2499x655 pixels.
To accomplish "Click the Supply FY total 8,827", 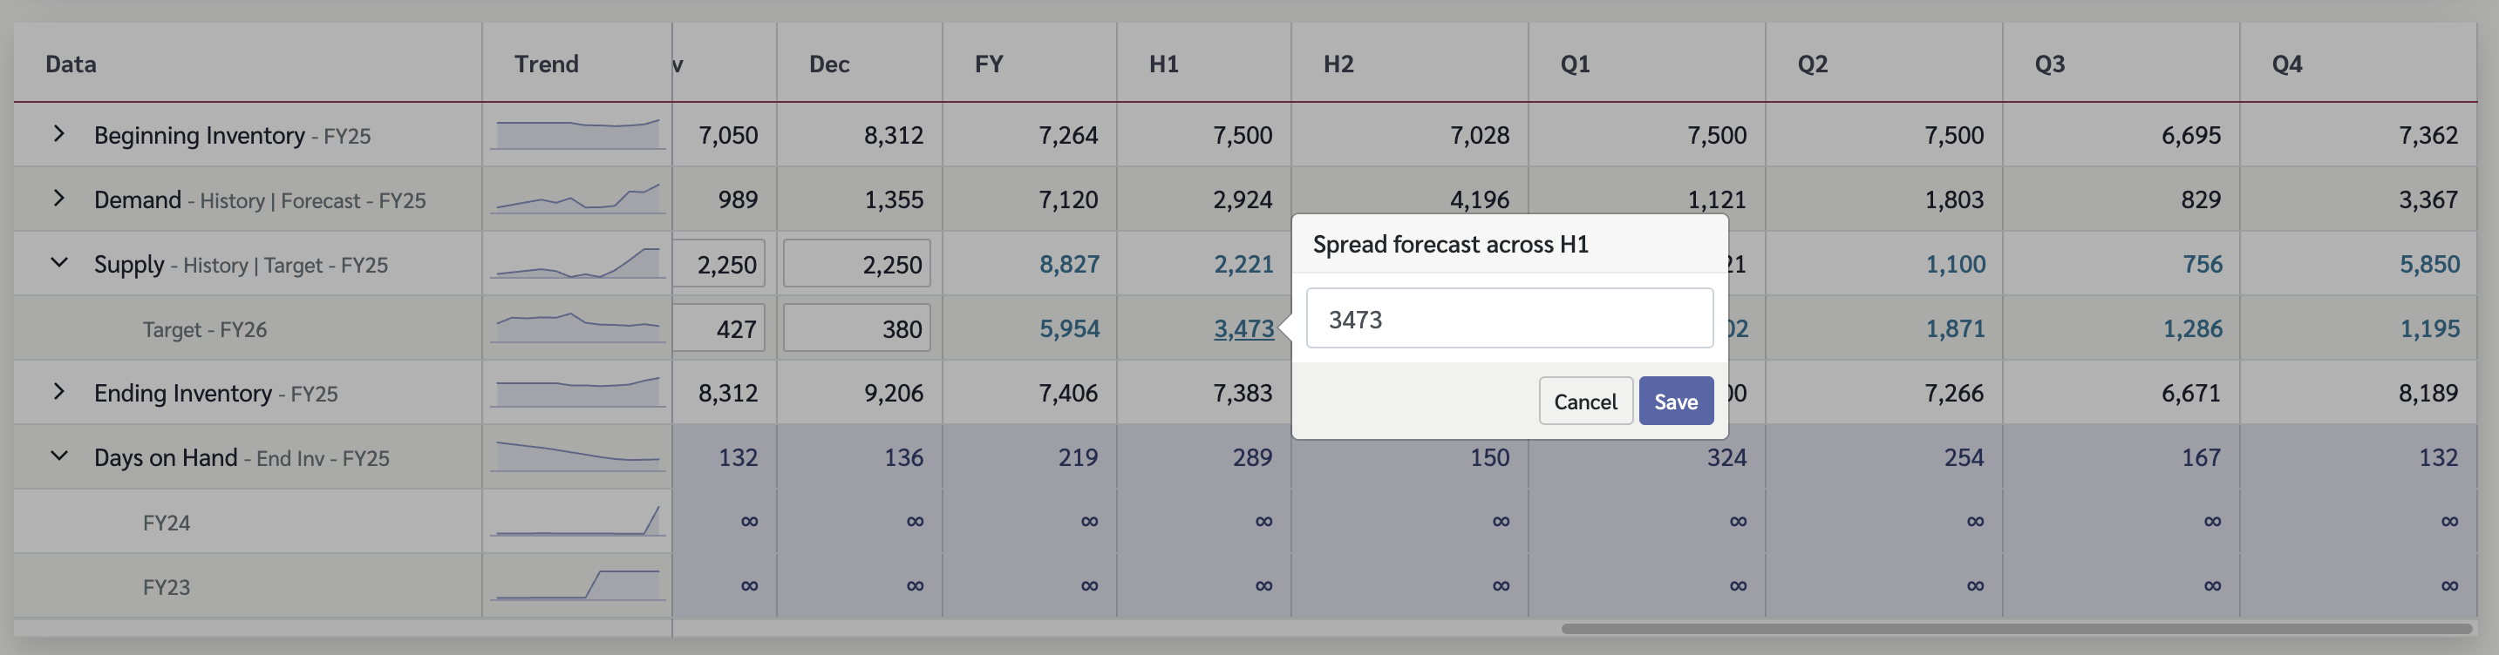I will pos(1068,264).
